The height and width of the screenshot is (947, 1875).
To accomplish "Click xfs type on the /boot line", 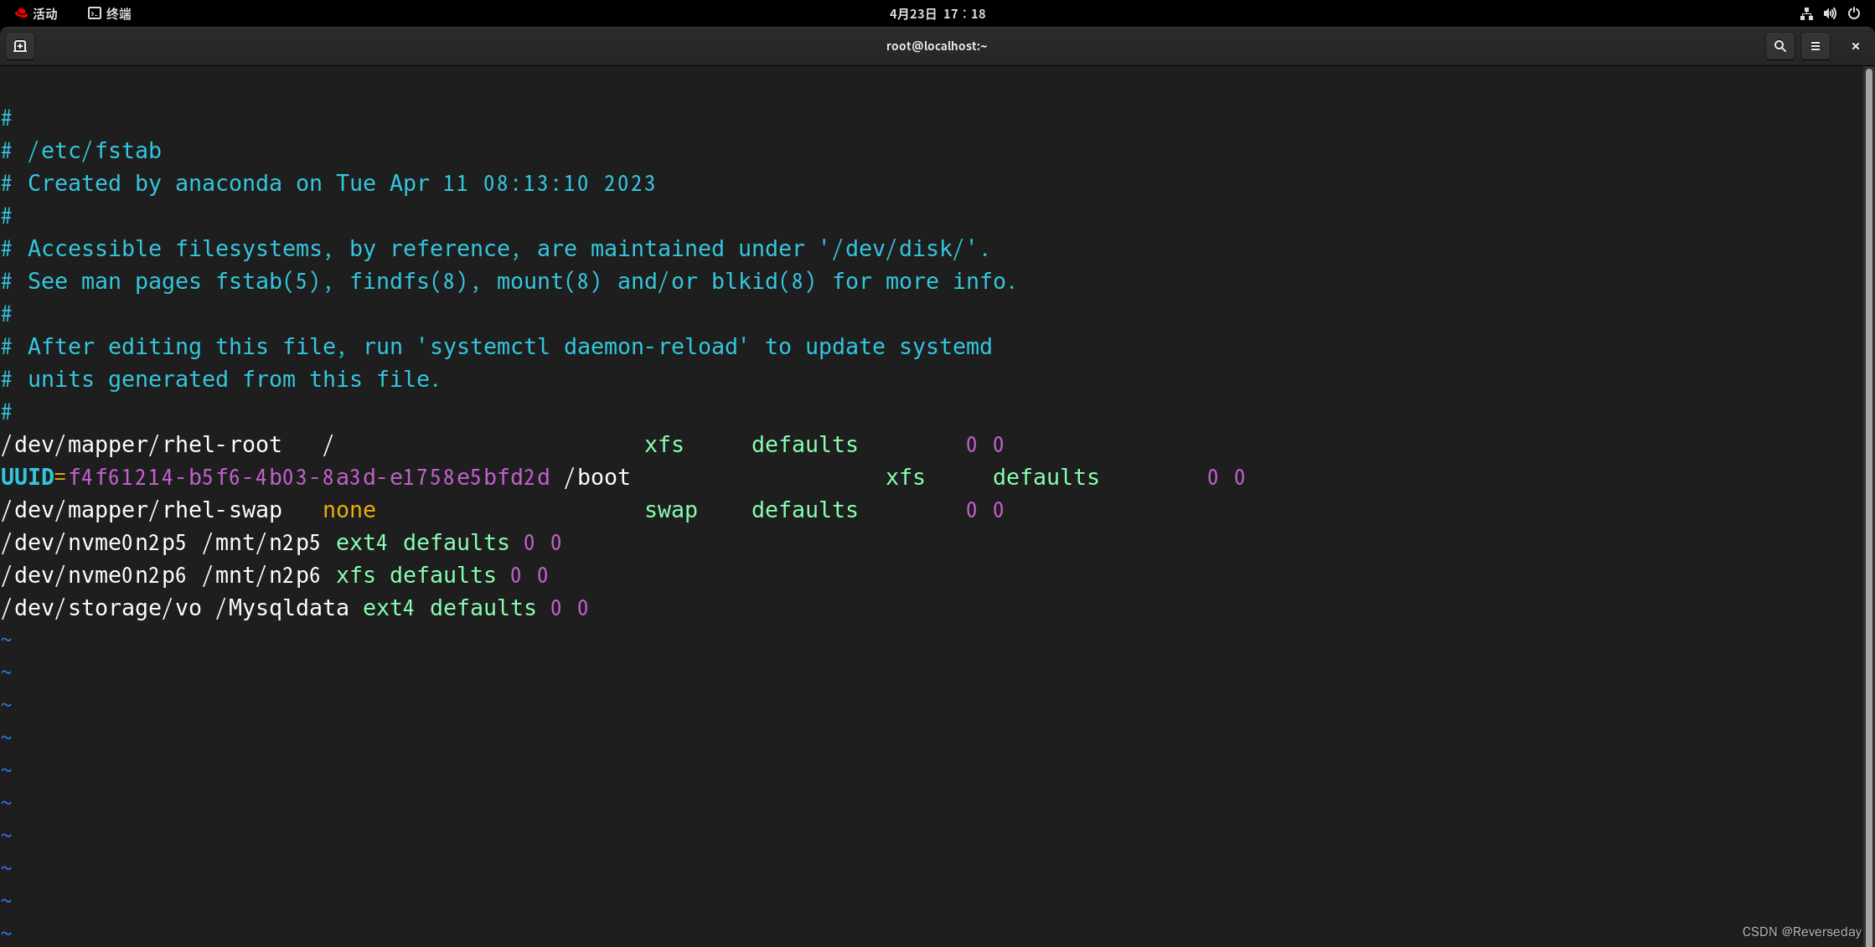I will tap(906, 477).
